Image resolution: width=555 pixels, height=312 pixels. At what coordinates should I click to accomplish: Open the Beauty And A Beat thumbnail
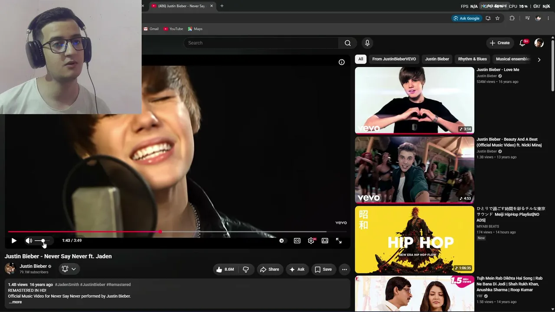click(415, 170)
